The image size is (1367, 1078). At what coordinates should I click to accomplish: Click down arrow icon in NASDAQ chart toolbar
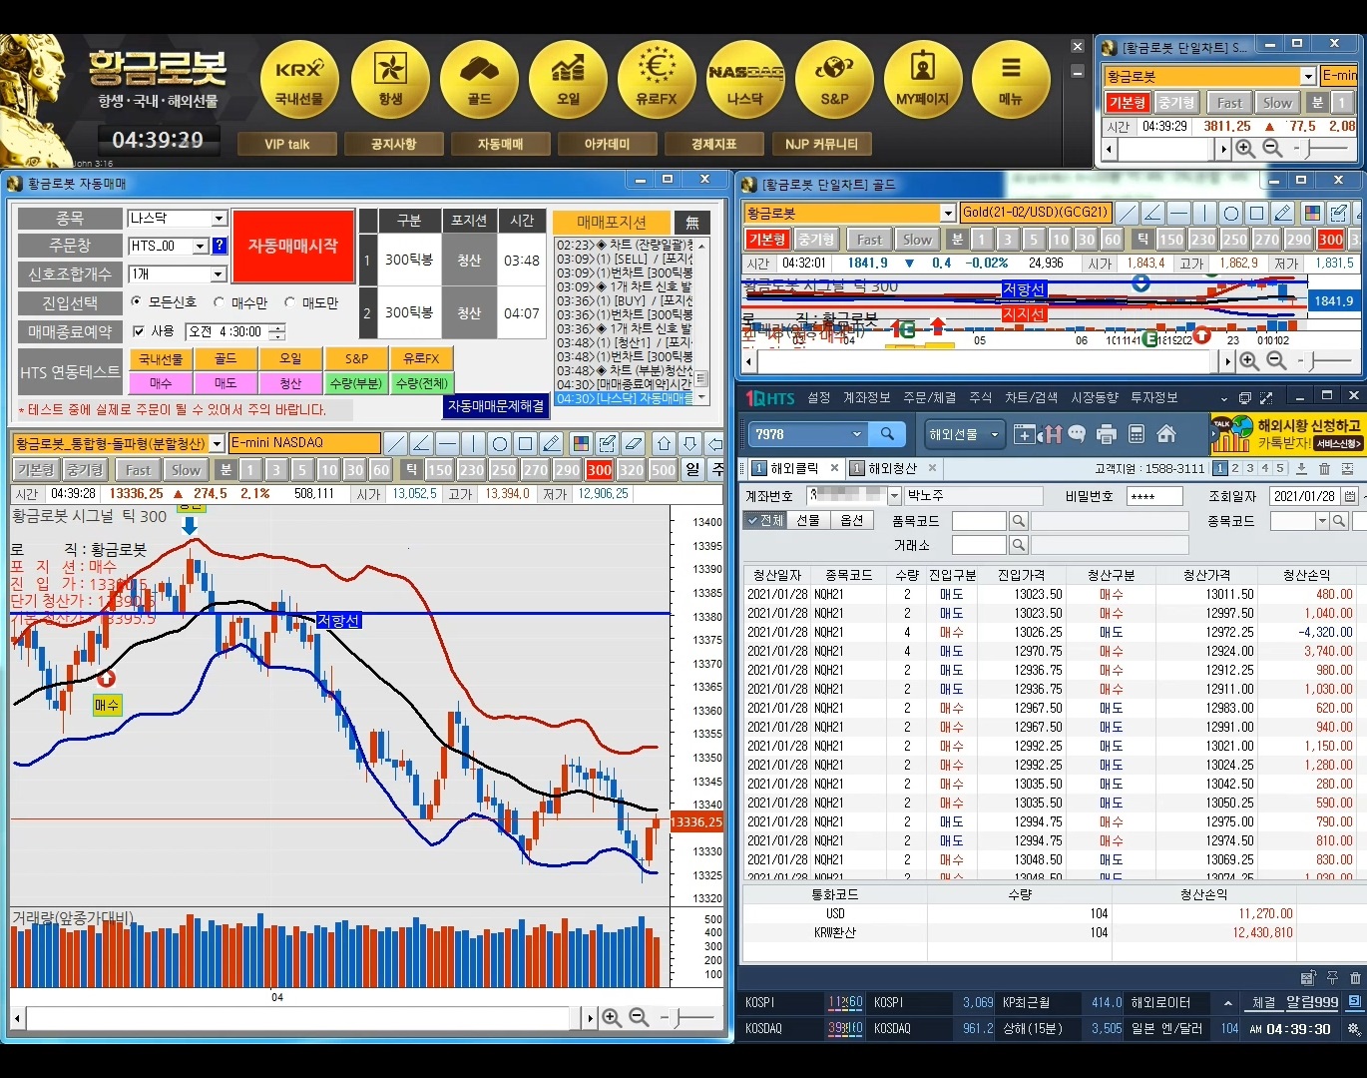point(690,443)
